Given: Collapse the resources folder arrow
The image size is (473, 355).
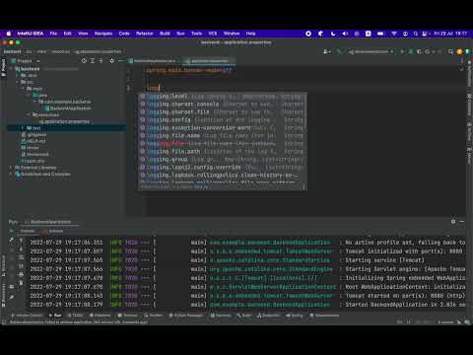Looking at the screenshot, I should click(x=29, y=114).
